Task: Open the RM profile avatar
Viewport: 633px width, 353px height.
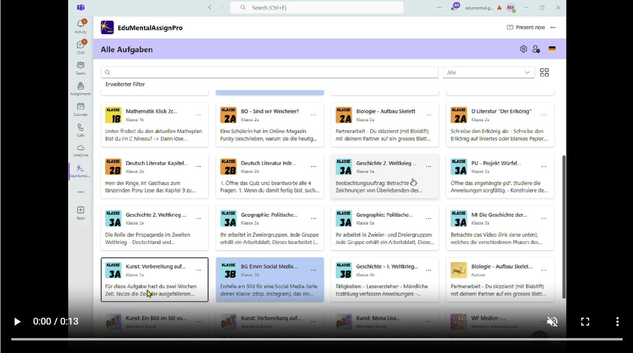Action: coord(511,8)
